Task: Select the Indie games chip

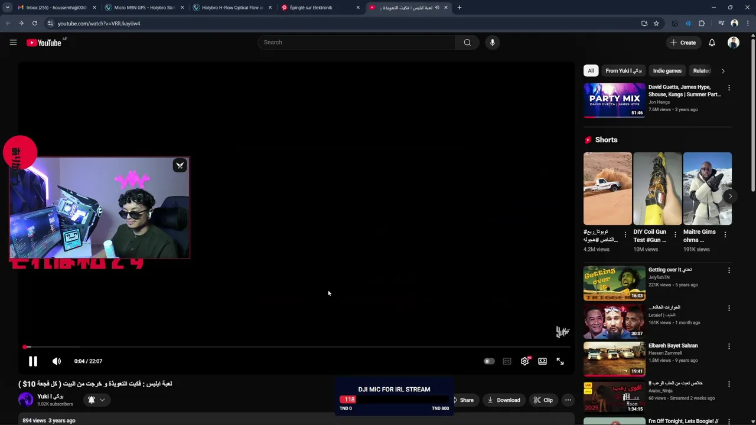Action: tap(667, 71)
